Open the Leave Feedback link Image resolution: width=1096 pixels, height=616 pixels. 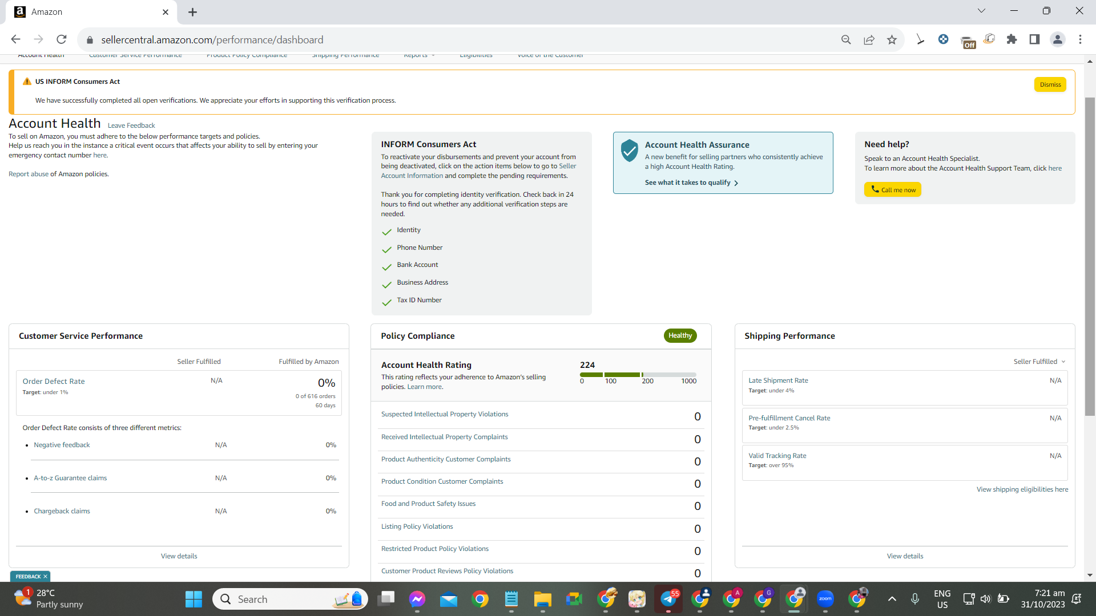131,125
